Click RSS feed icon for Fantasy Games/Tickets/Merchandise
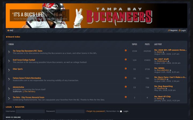Screen dimensions: 193x120 (126, 78)
